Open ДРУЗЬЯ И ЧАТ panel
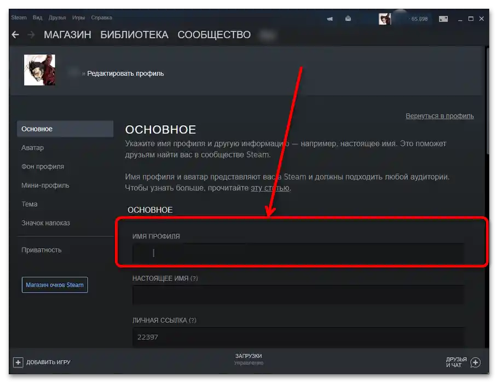This screenshot has width=498, height=383. [456, 362]
